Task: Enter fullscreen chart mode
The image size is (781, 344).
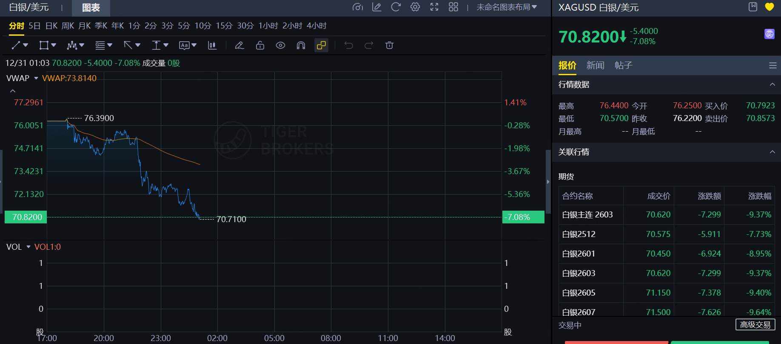Action: [434, 7]
